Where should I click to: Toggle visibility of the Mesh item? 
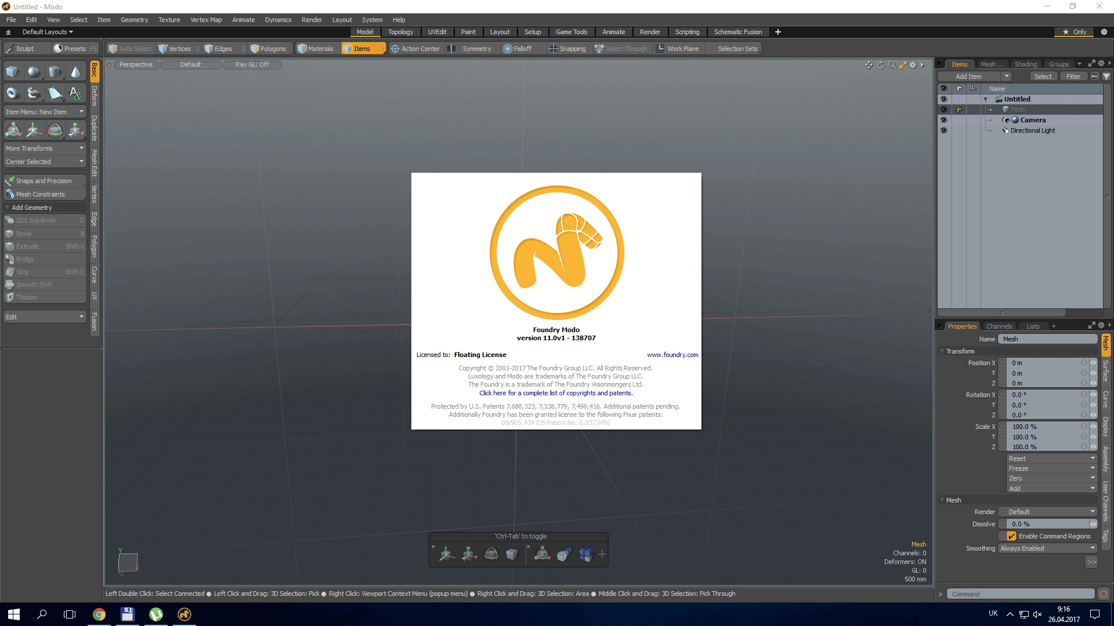click(x=943, y=110)
